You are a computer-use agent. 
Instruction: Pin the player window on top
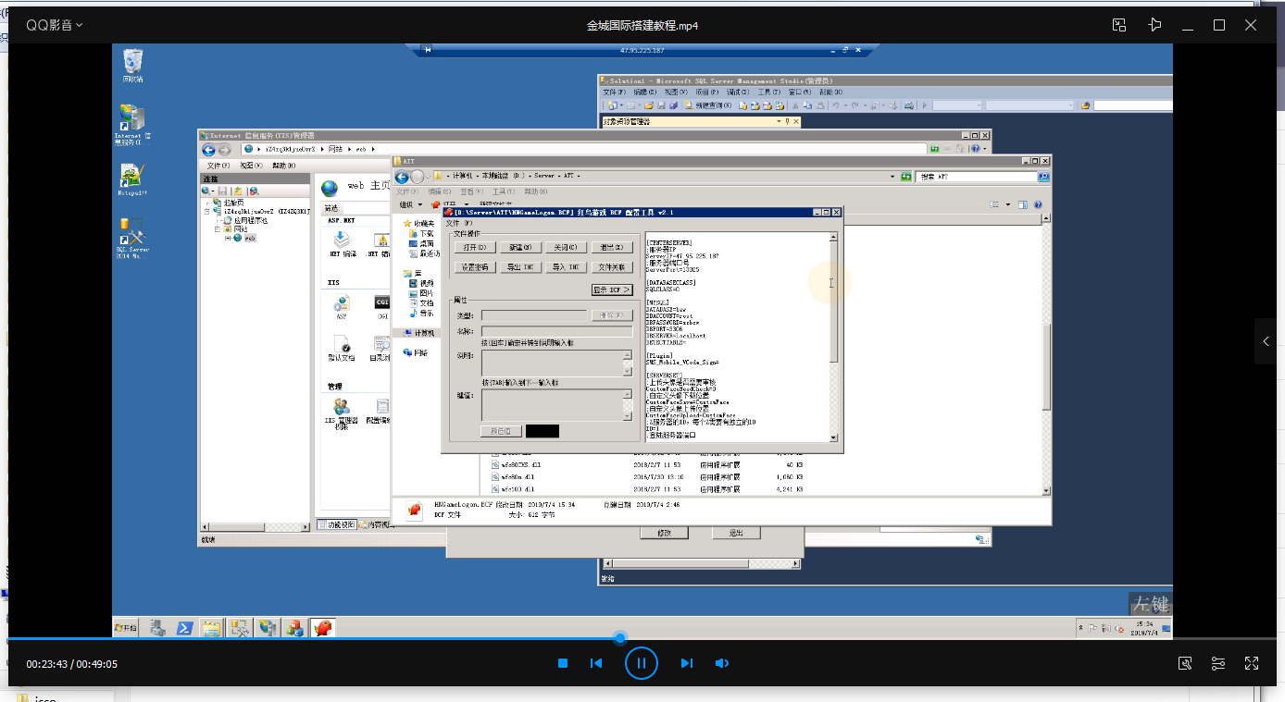1154,25
